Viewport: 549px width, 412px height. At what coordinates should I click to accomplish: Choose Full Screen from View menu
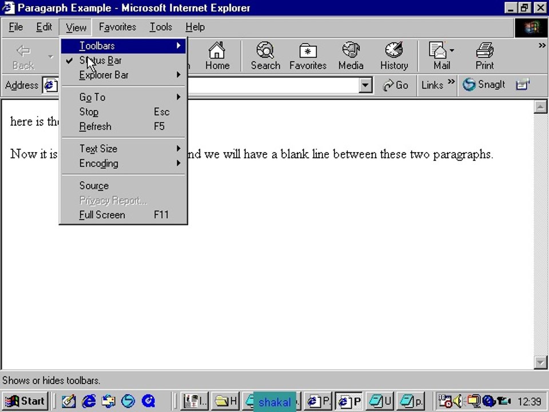point(124,215)
